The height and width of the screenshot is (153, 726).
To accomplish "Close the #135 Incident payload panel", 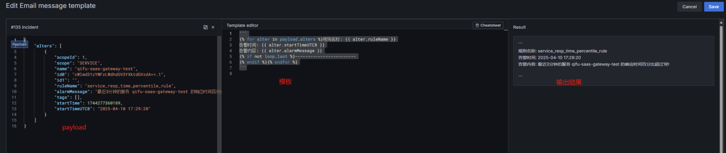I will pyautogui.click(x=213, y=27).
